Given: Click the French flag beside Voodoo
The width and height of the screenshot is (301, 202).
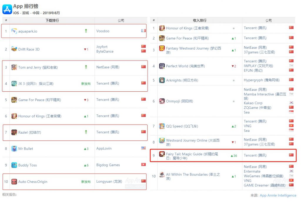Looking at the screenshot, I should click(143, 31).
